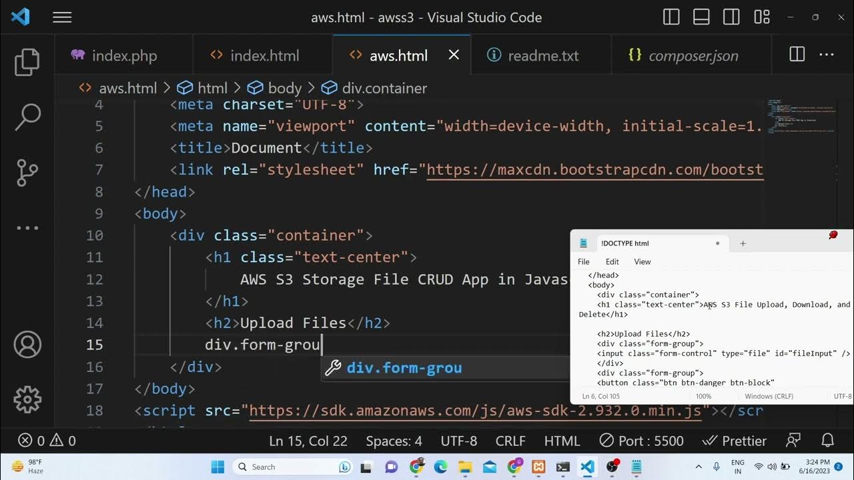
Task: Open the hamburger application menu
Action: (x=62, y=17)
